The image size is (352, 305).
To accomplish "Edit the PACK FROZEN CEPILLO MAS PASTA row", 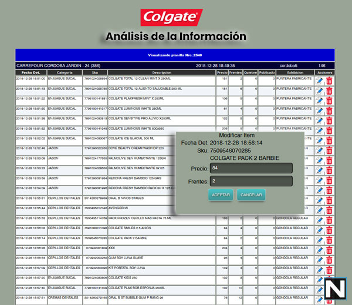I will click(319, 220).
